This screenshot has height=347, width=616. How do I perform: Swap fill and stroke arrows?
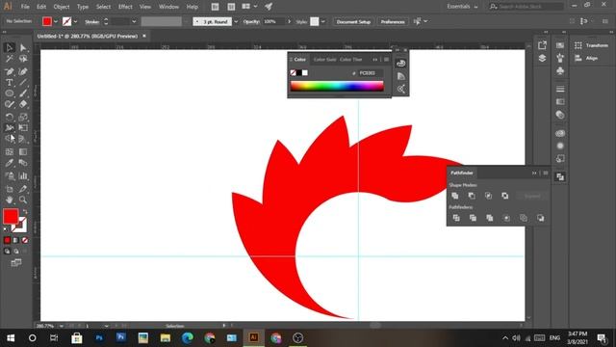click(25, 212)
